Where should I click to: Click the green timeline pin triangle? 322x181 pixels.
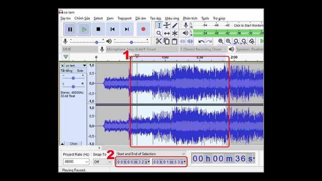[x=66, y=57]
